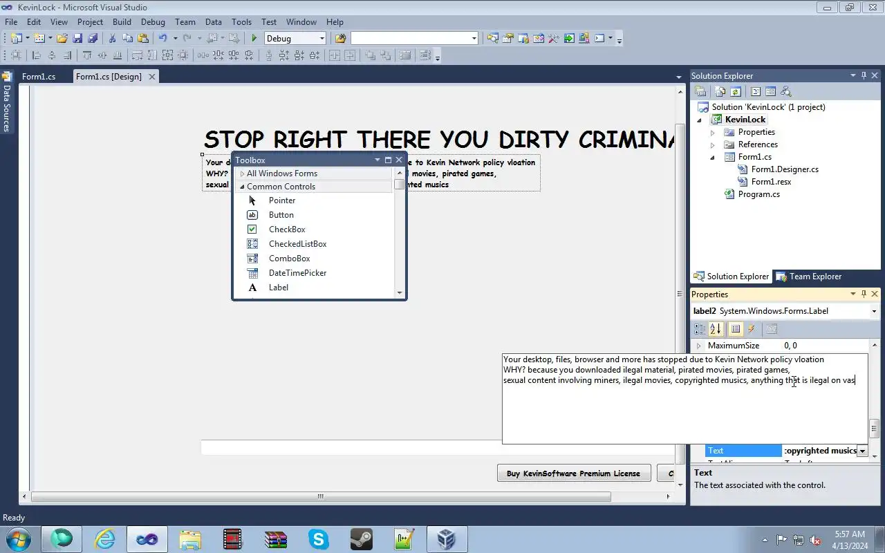Open Steam from the taskbar
885x553 pixels.
(361, 539)
